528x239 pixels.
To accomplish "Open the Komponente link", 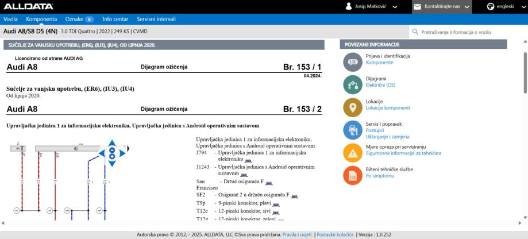I will [380, 63].
